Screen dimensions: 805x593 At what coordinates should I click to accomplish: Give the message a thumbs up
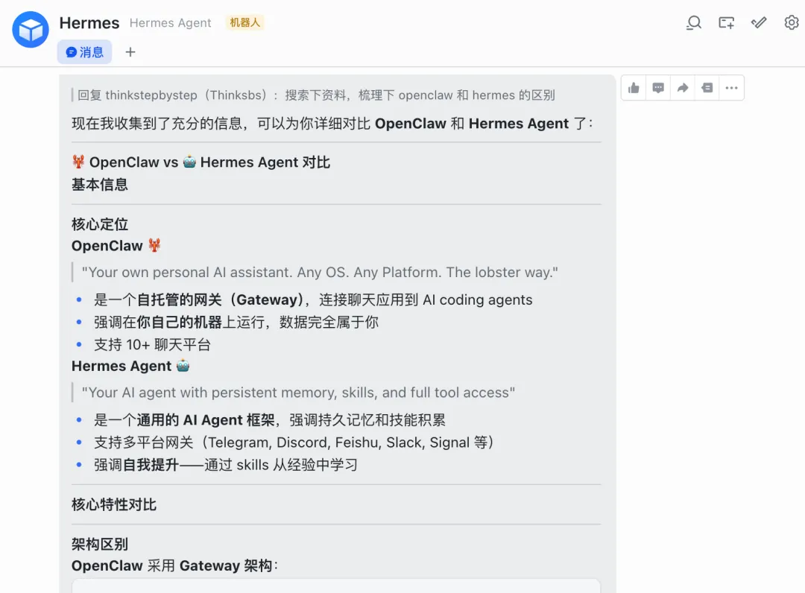tap(634, 88)
